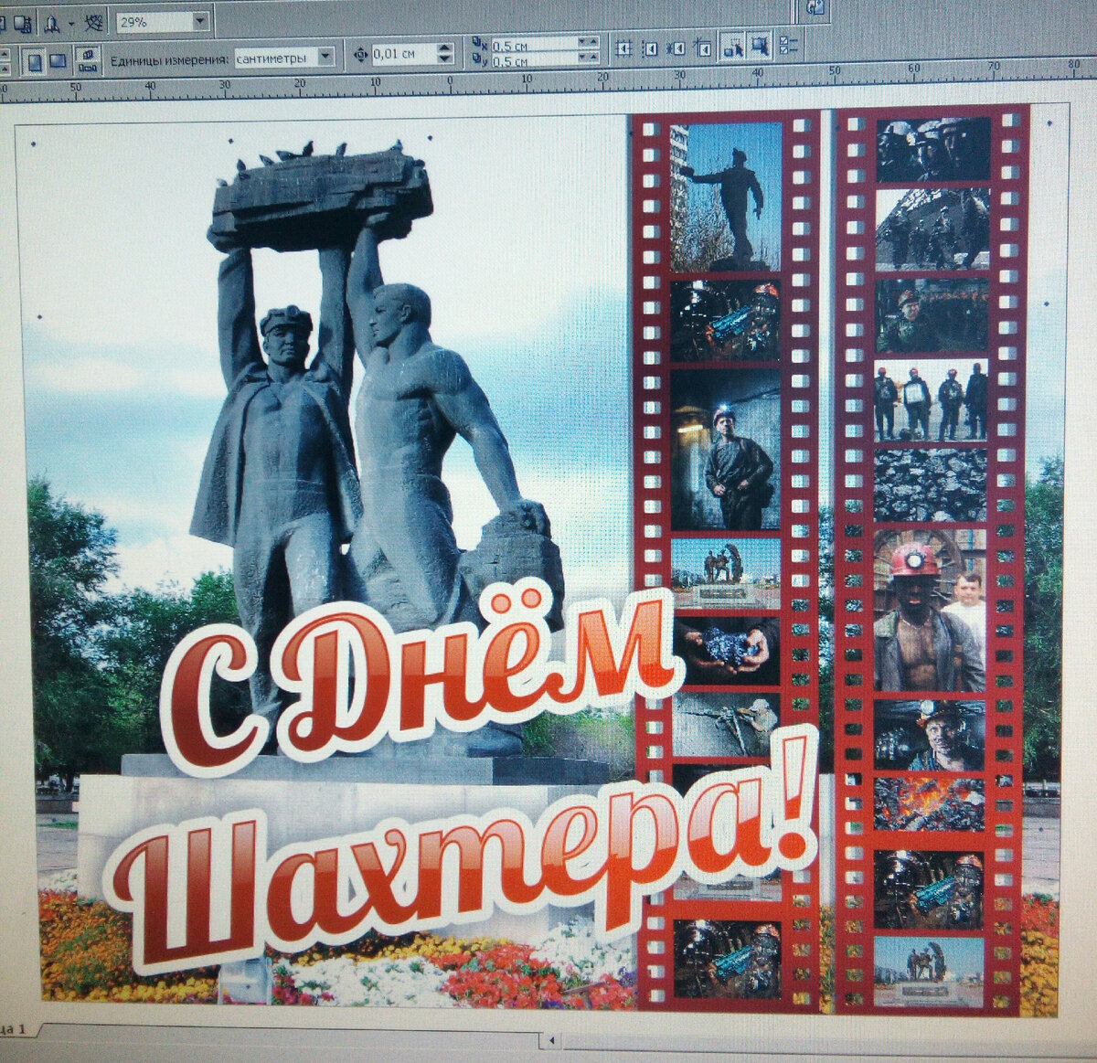The image size is (1097, 1063).
Task: Toggle dynamic guides icon
Action: point(703,48)
